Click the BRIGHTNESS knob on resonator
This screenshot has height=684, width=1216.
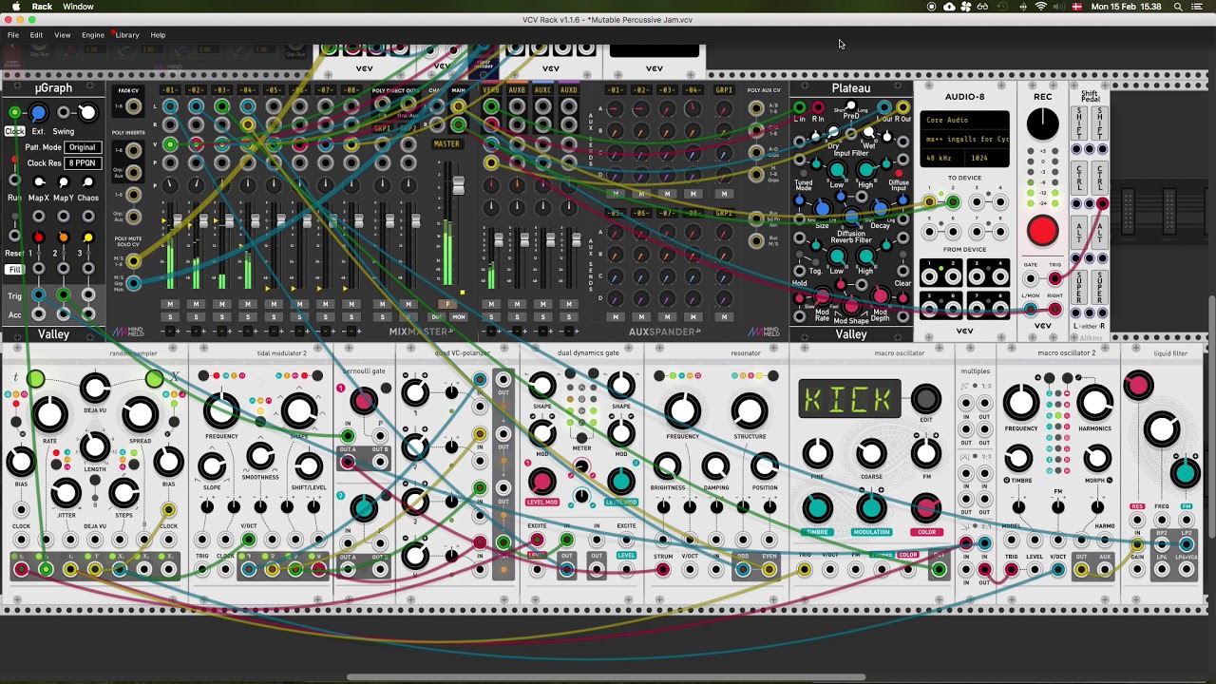(667, 466)
